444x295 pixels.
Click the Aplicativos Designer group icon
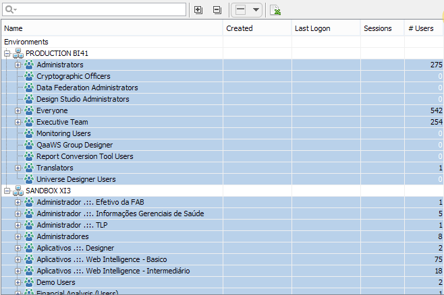pyautogui.click(x=29, y=248)
